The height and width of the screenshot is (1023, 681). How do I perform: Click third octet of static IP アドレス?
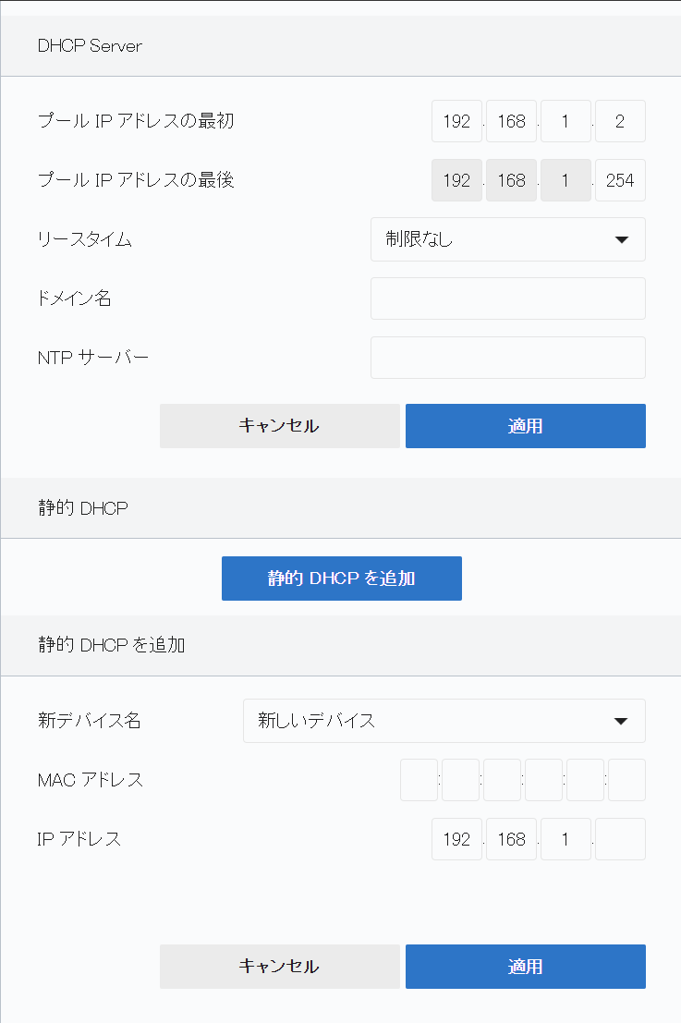click(x=565, y=839)
